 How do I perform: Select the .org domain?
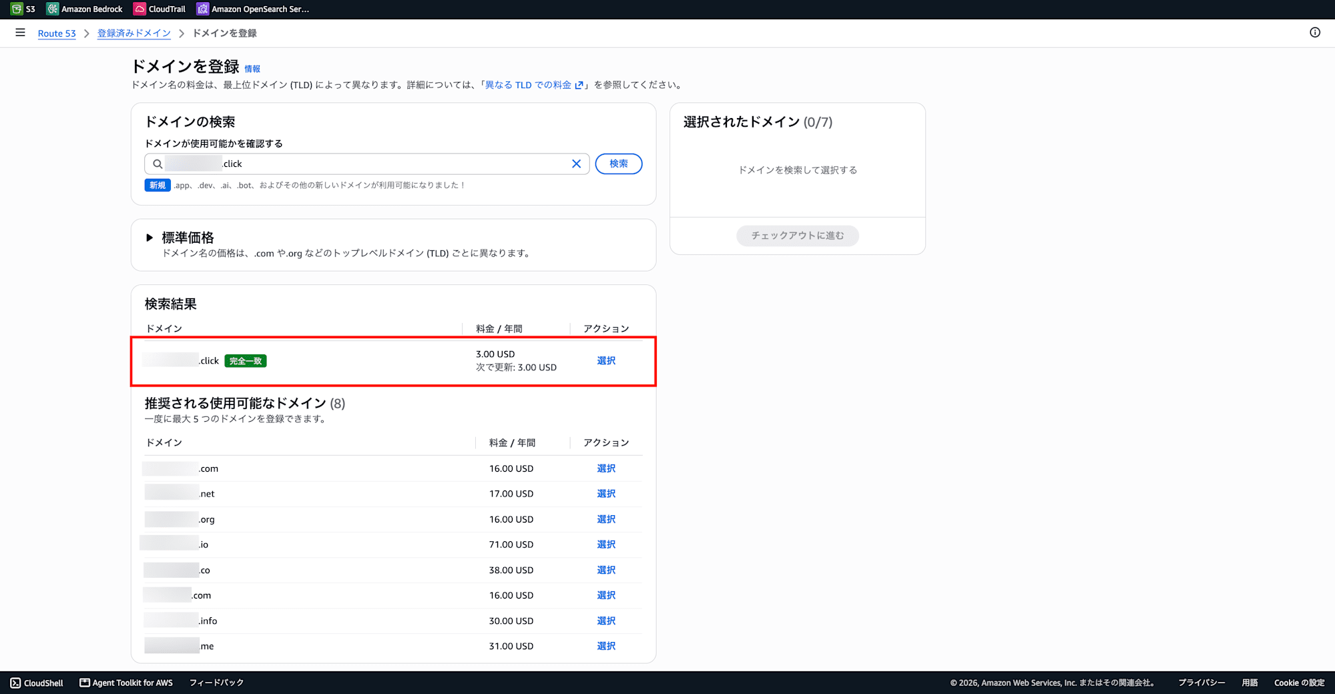606,519
